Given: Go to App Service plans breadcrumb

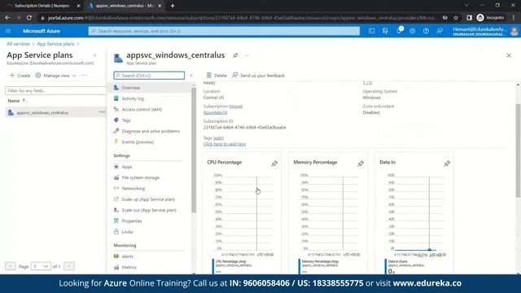Looking at the screenshot, I should (x=55, y=44).
